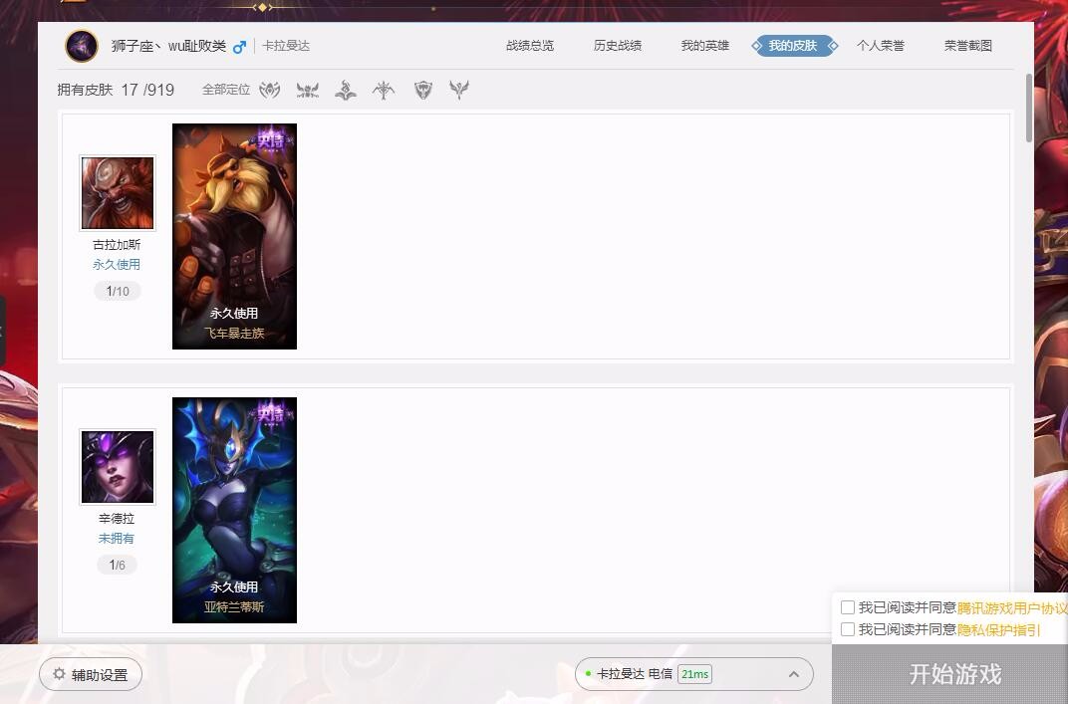Switch to the 荣誉截图 tab
Image resolution: width=1068 pixels, height=704 pixels.
[968, 46]
